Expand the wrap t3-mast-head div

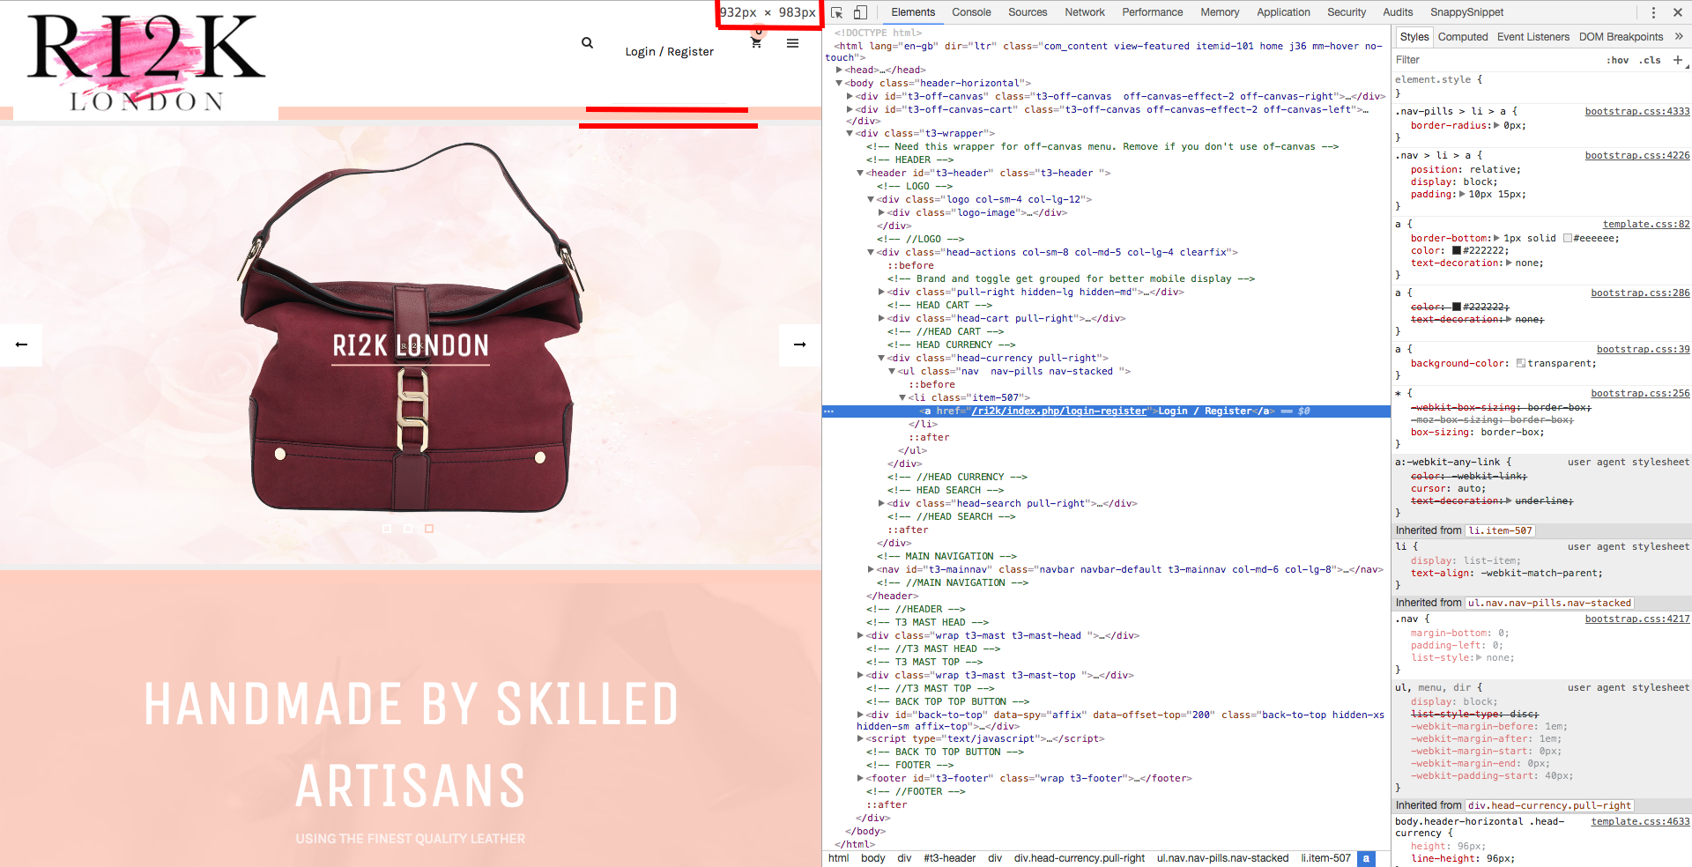click(861, 635)
